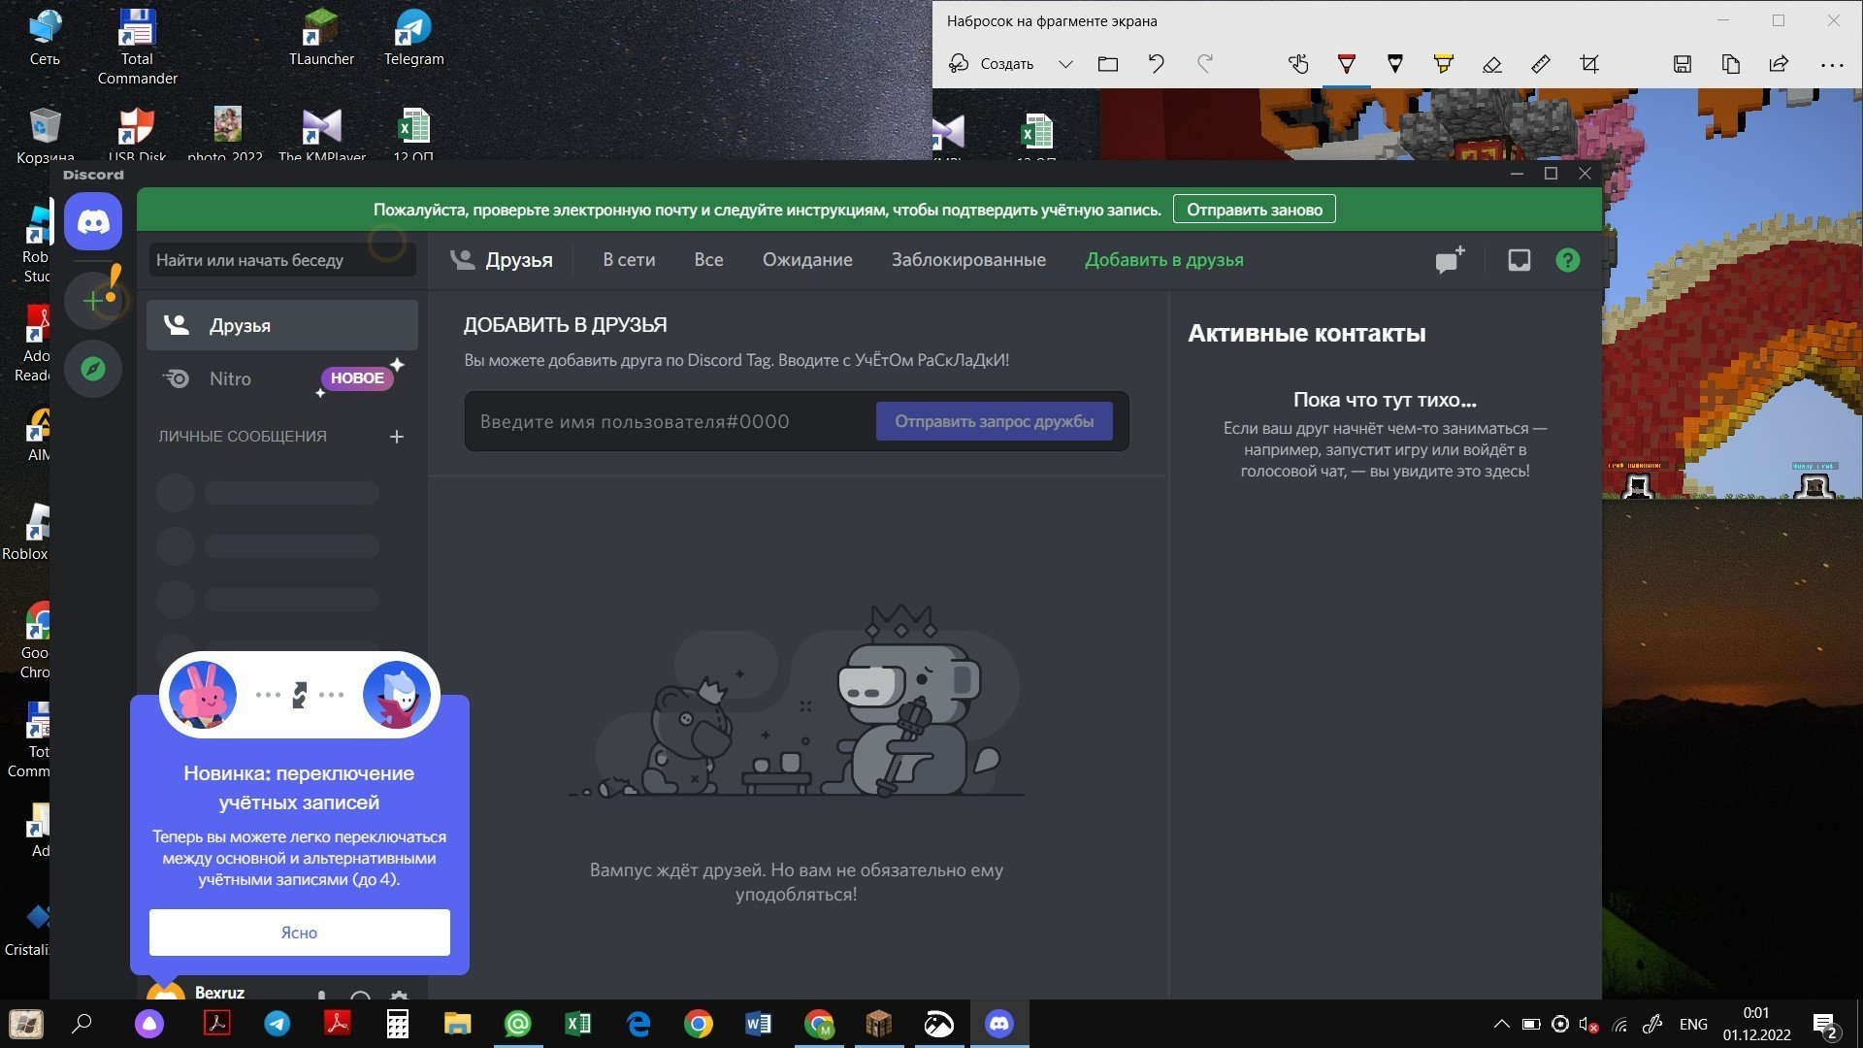Open the Discord inbox icon
The image size is (1863, 1048).
(1519, 260)
